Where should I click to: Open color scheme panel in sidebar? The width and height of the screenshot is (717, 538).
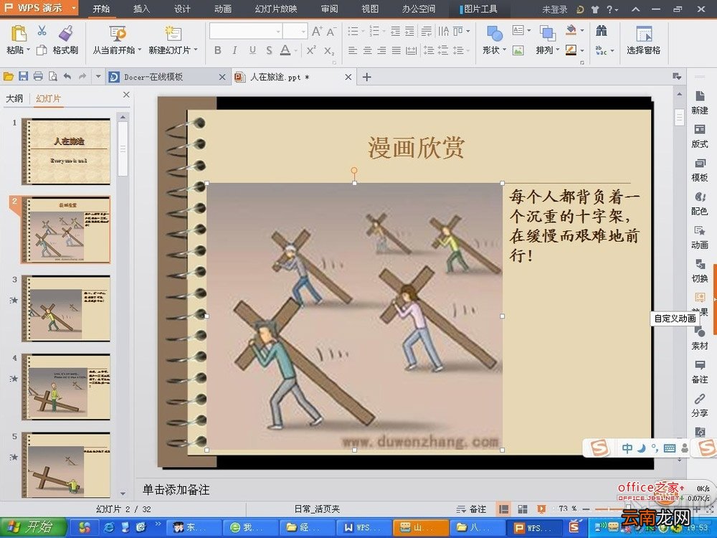point(699,204)
